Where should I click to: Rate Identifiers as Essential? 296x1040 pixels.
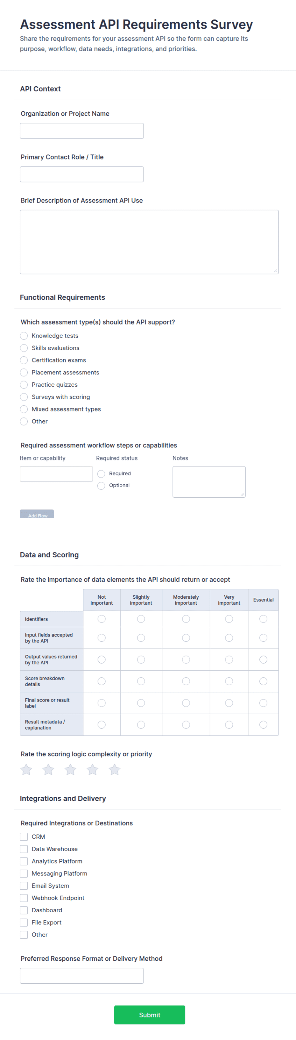263,618
